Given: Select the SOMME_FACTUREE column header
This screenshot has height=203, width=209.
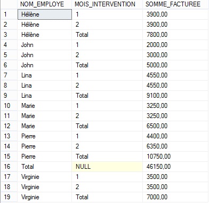Looking at the screenshot, I should click(x=175, y=4).
